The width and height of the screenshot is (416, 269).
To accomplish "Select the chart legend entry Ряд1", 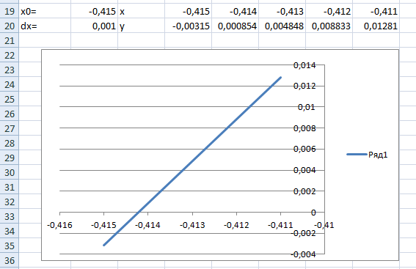I will click(x=368, y=154).
